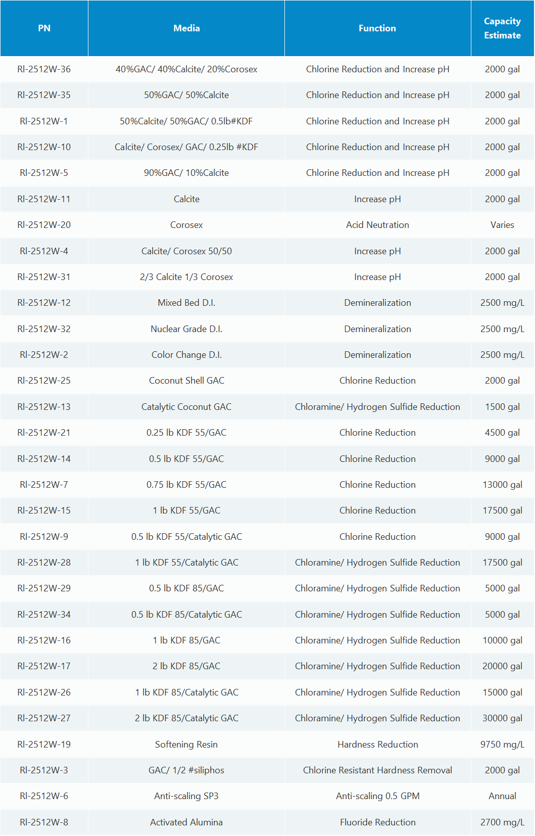Select the Nuclear Grade D.I. entry
Screen dimensions: 535x836
pos(186,329)
